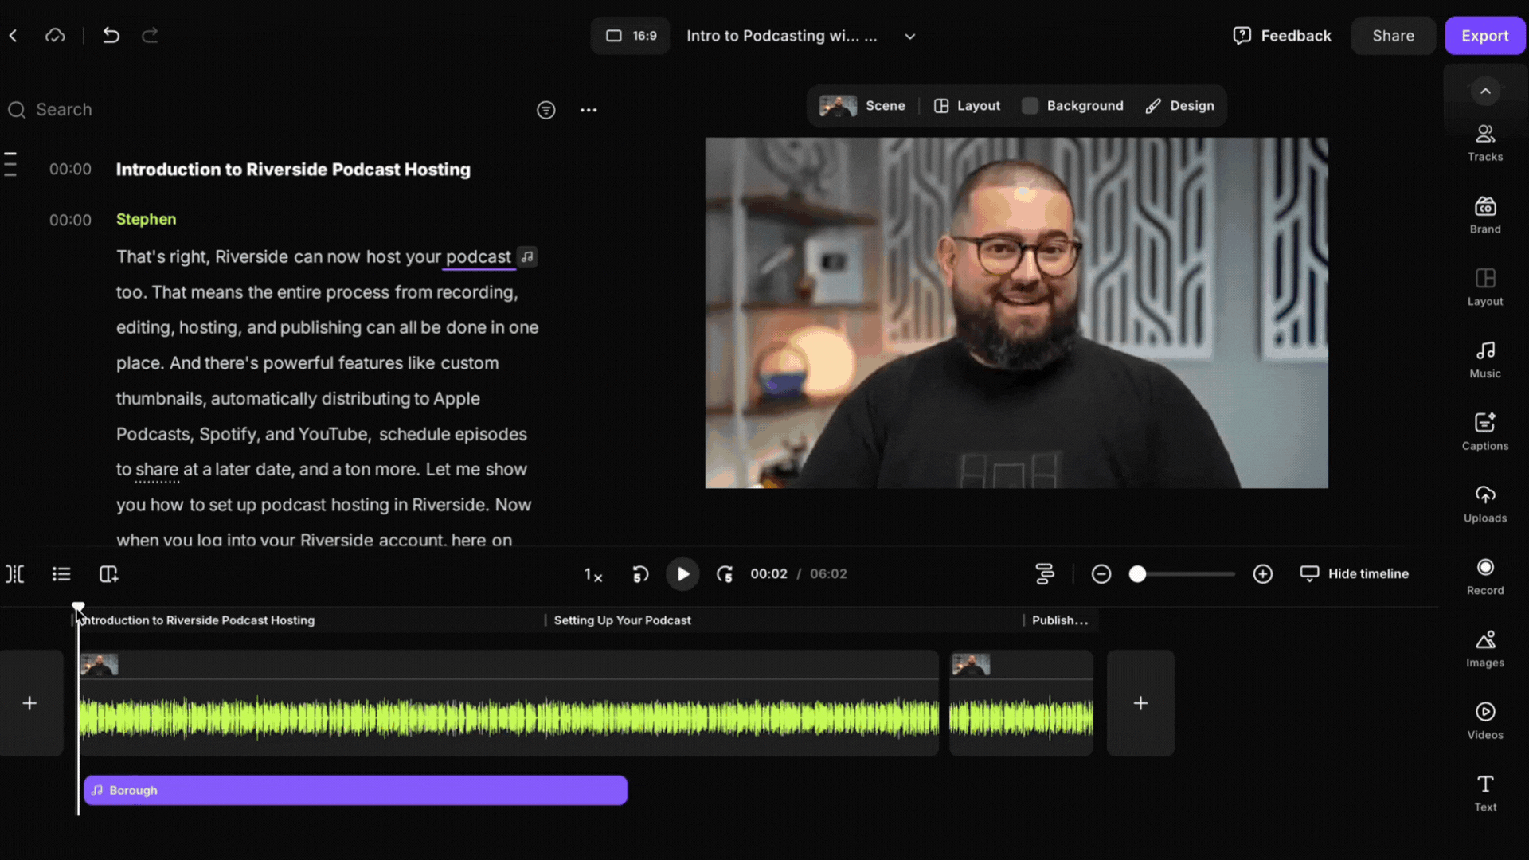
Task: Click the speaker name Stephen
Action: coord(146,219)
